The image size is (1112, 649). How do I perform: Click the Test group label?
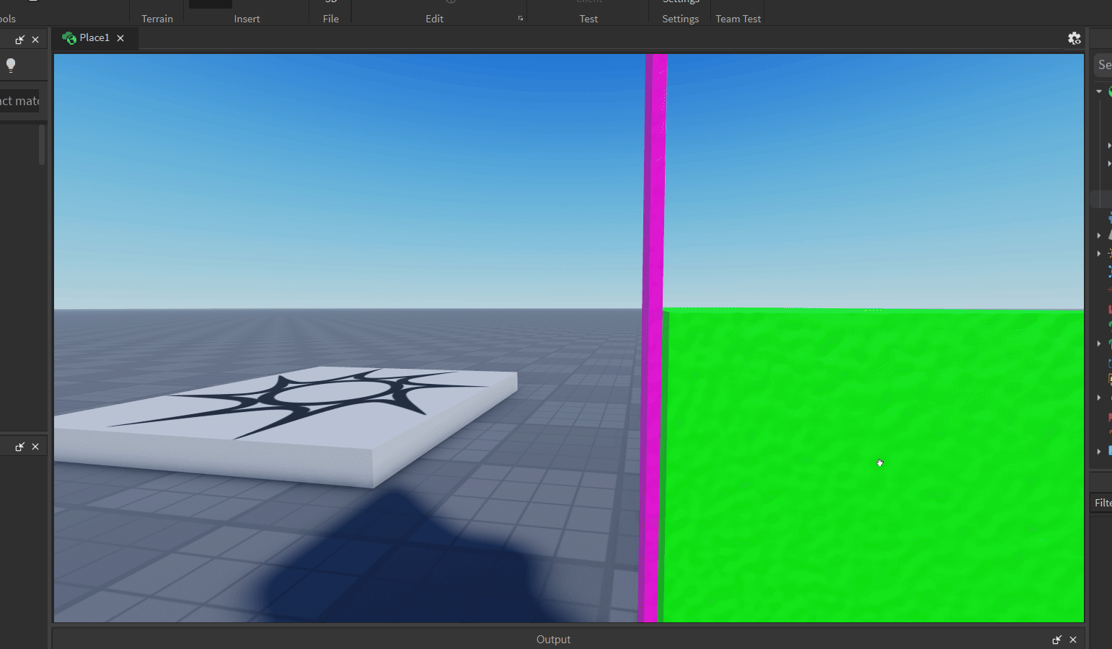(588, 19)
